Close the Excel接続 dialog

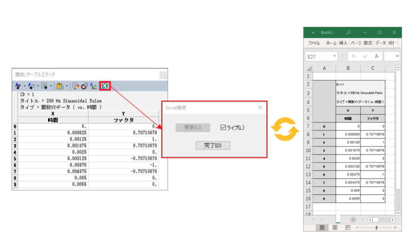coord(260,108)
